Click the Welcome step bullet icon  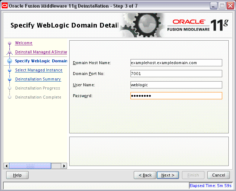(10, 43)
